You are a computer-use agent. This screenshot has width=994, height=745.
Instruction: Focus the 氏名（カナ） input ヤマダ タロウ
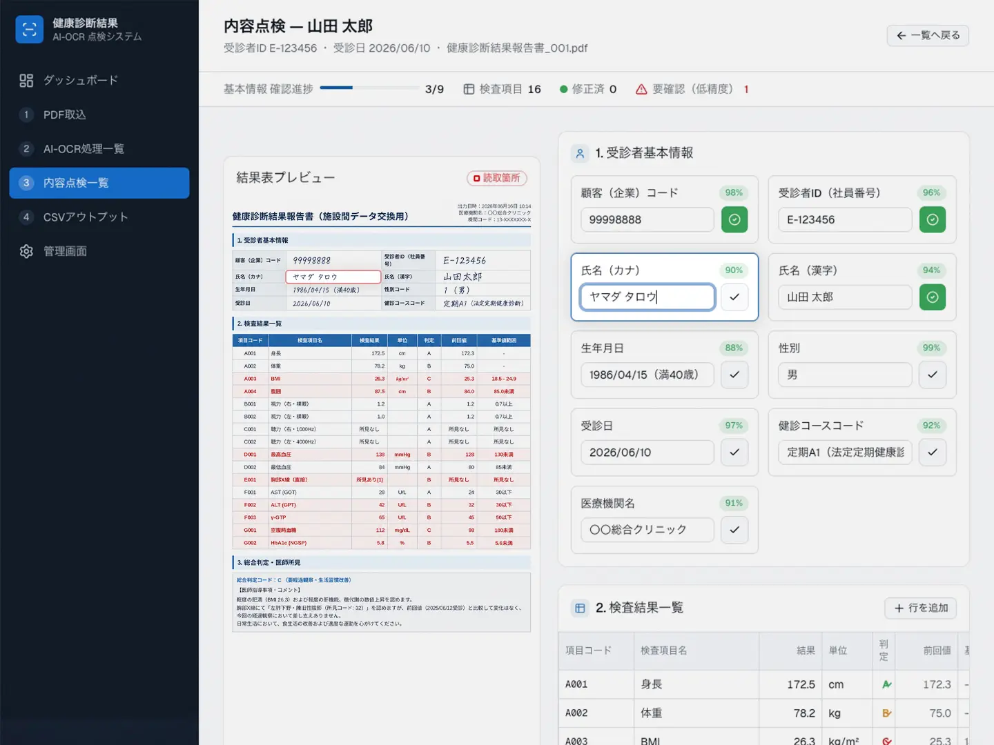click(647, 297)
